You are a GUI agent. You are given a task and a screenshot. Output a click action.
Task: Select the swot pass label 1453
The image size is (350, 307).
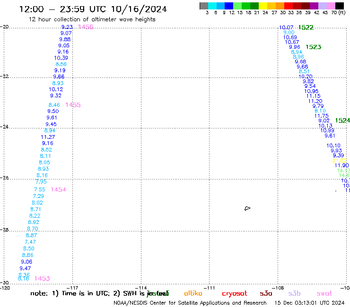(42, 279)
